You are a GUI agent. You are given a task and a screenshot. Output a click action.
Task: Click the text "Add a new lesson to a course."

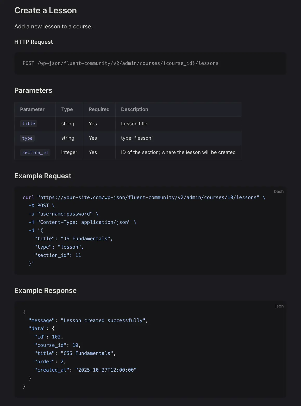(53, 27)
